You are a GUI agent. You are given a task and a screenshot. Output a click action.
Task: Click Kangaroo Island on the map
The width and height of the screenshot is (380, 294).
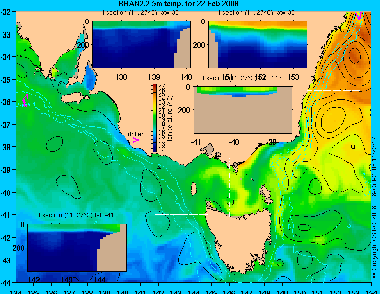pyautogui.click(x=75, y=98)
